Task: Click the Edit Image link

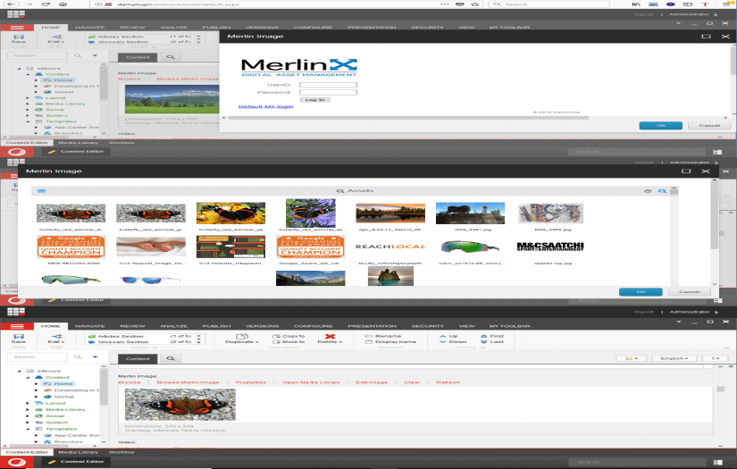Action: coord(372,382)
